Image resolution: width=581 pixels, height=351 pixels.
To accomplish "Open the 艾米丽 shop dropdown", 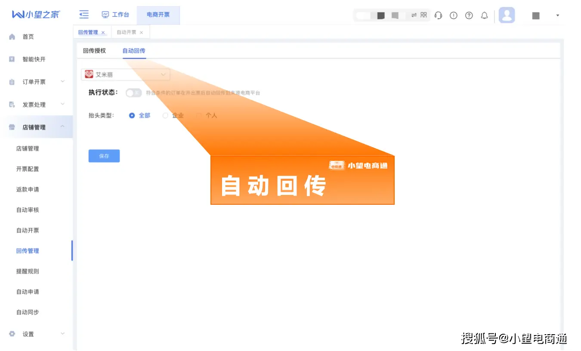I will [x=125, y=74].
